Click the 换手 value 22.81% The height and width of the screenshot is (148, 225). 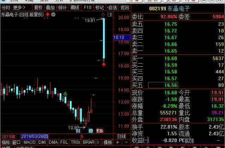pyautogui.click(x=169, y=127)
